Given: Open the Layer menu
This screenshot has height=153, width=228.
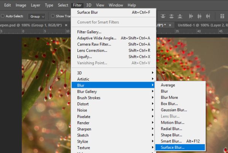Looking at the screenshot, I should point(35,5).
